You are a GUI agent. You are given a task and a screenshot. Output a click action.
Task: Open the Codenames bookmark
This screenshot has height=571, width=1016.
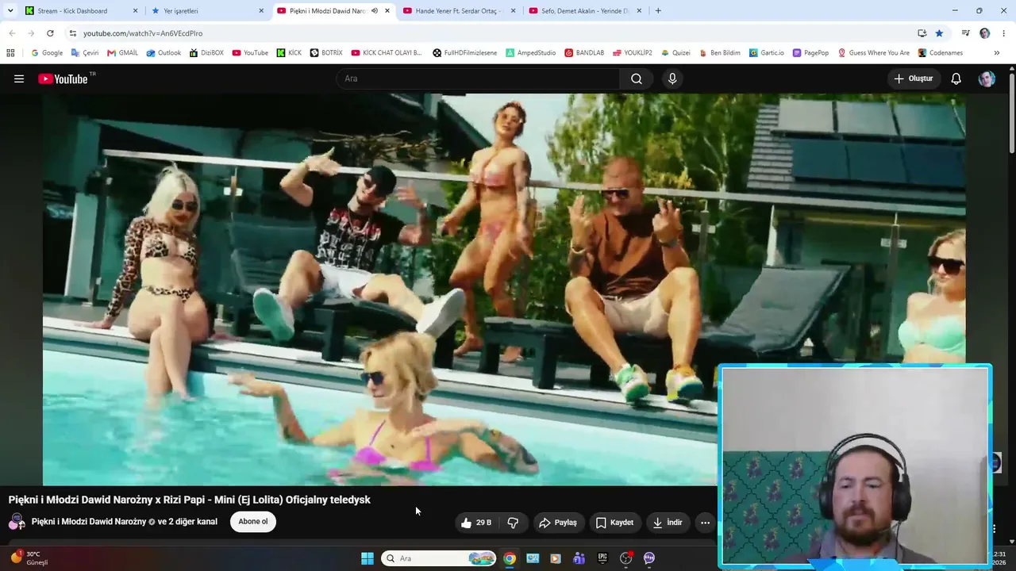941,53
